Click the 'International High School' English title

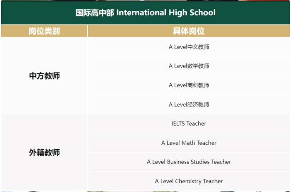[166, 12]
